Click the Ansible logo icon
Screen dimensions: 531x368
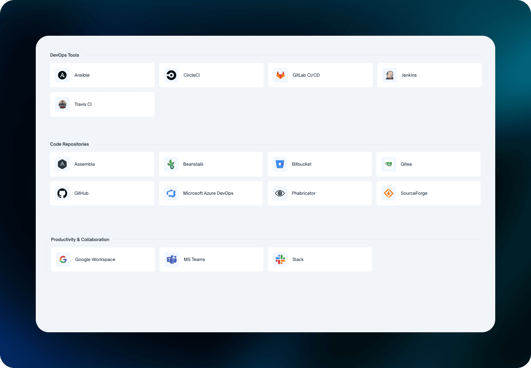point(62,75)
